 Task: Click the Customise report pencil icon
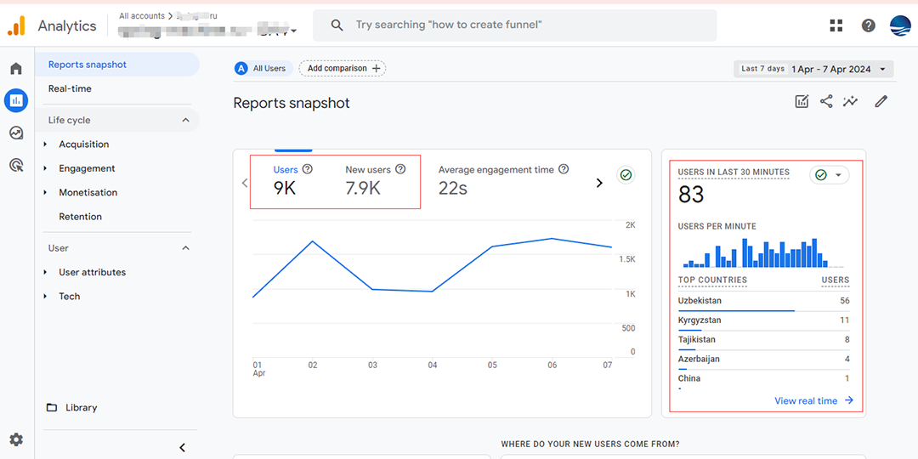tap(881, 102)
